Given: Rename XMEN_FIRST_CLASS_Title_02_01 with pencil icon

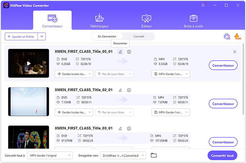Looking at the screenshot, I should click(120, 90).
